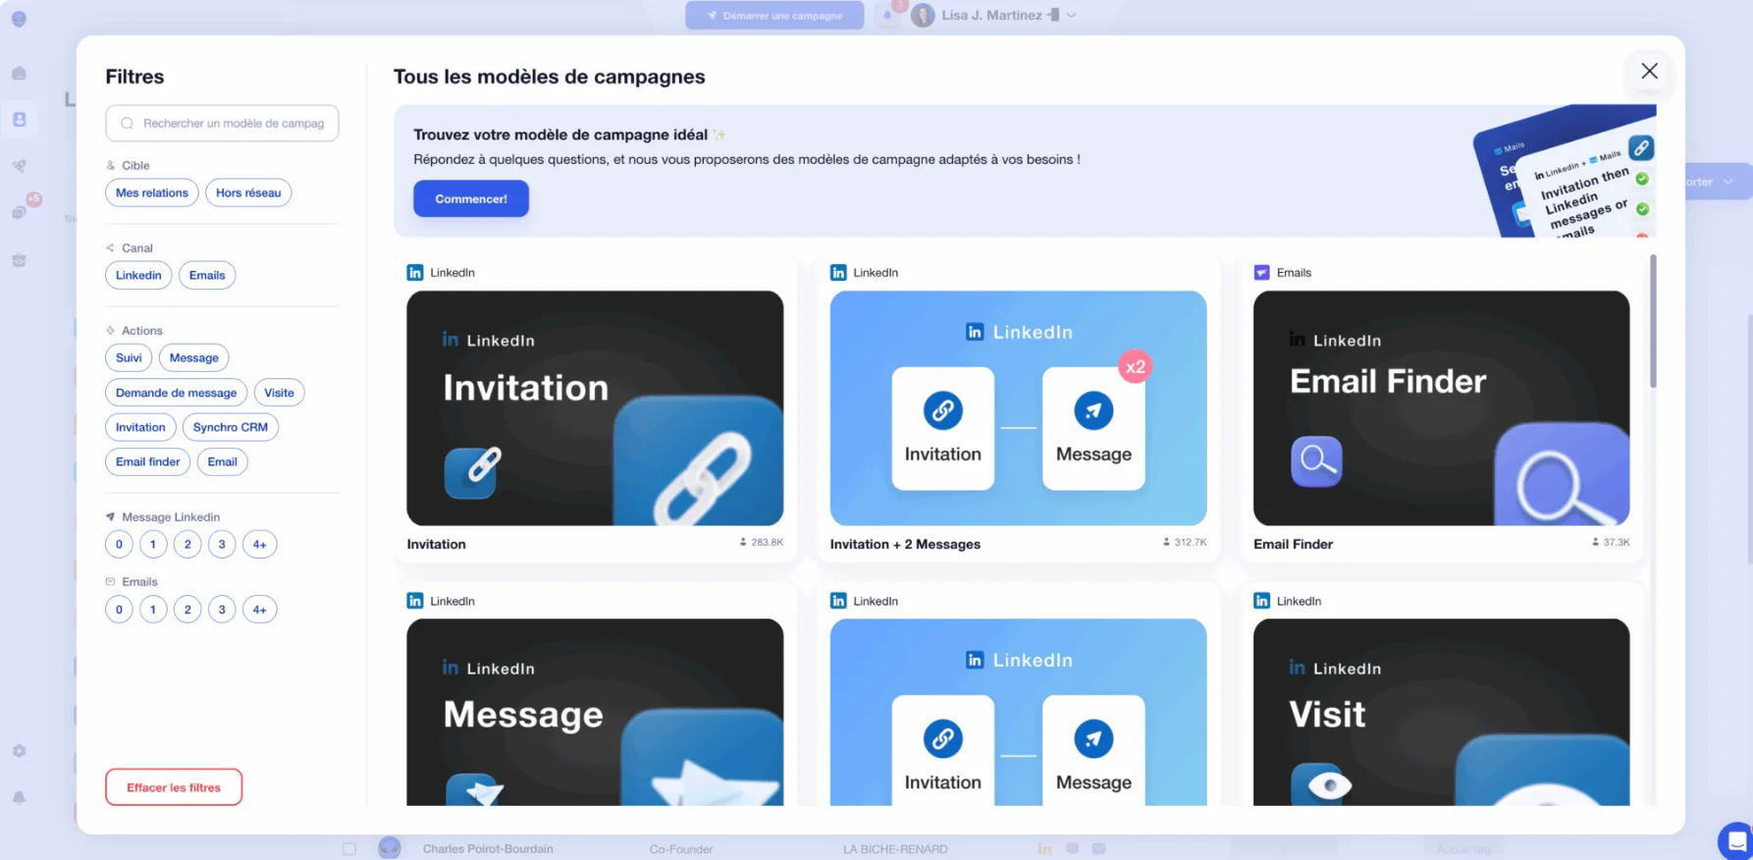Viewport: 1753px width, 860px height.
Task: Select the Suivi action filter
Action: (x=129, y=357)
